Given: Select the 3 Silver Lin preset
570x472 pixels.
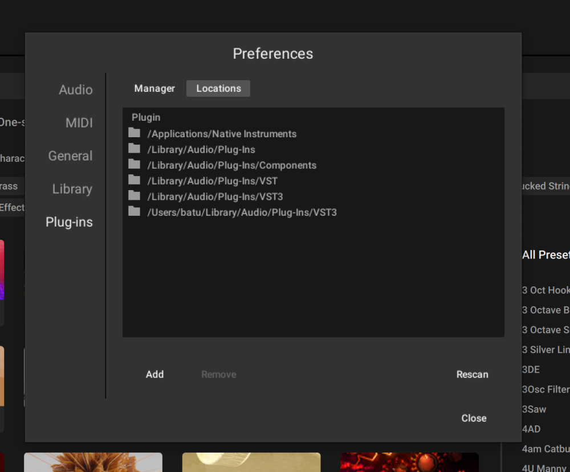Looking at the screenshot, I should (x=545, y=350).
